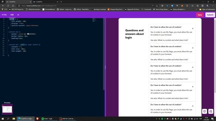Click the orange extension icon in browser toolbar

click(182, 6)
